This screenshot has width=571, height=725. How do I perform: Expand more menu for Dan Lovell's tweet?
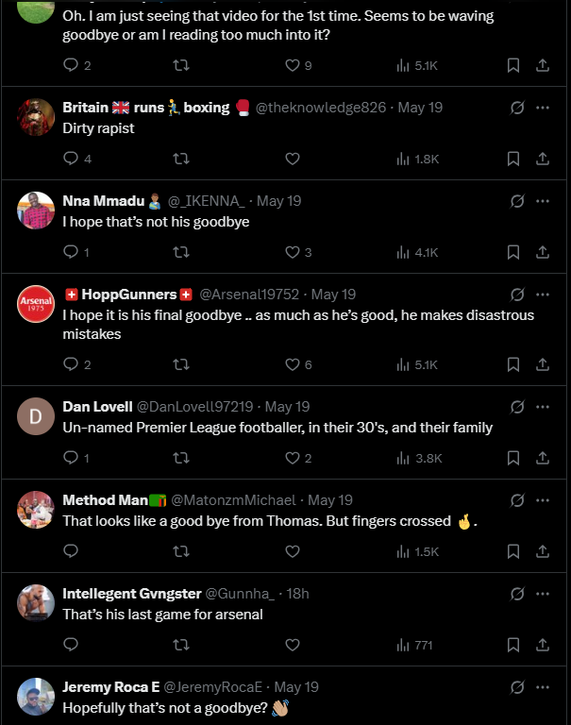(543, 407)
